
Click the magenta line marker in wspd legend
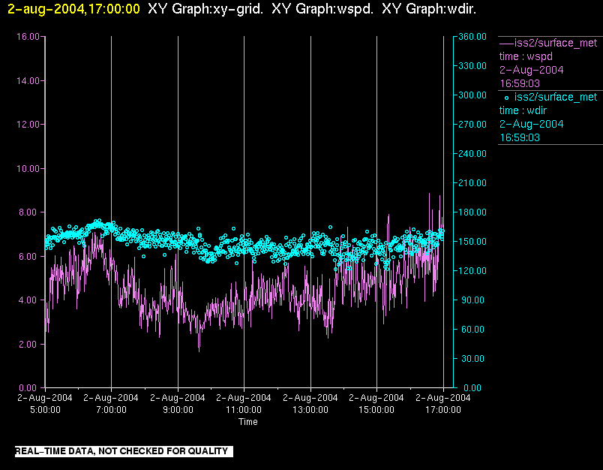pyautogui.click(x=506, y=43)
